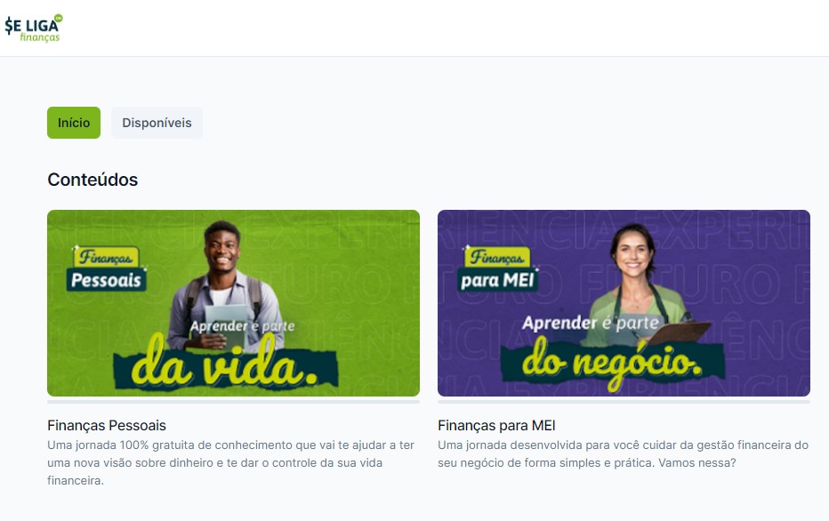The image size is (829, 521).
Task: Click the Finanças para MEI title link
Action: tap(496, 425)
